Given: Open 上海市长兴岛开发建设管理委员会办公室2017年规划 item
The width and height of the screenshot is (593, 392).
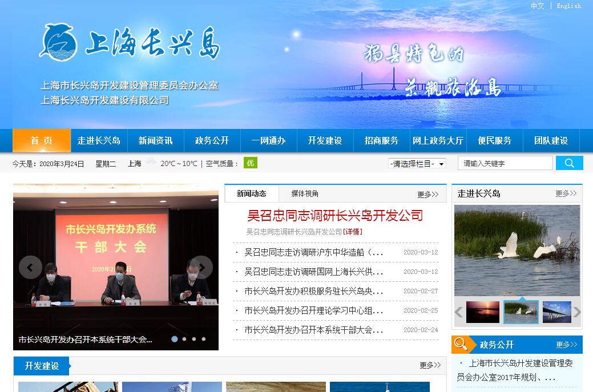Looking at the screenshot, I should point(515,370).
